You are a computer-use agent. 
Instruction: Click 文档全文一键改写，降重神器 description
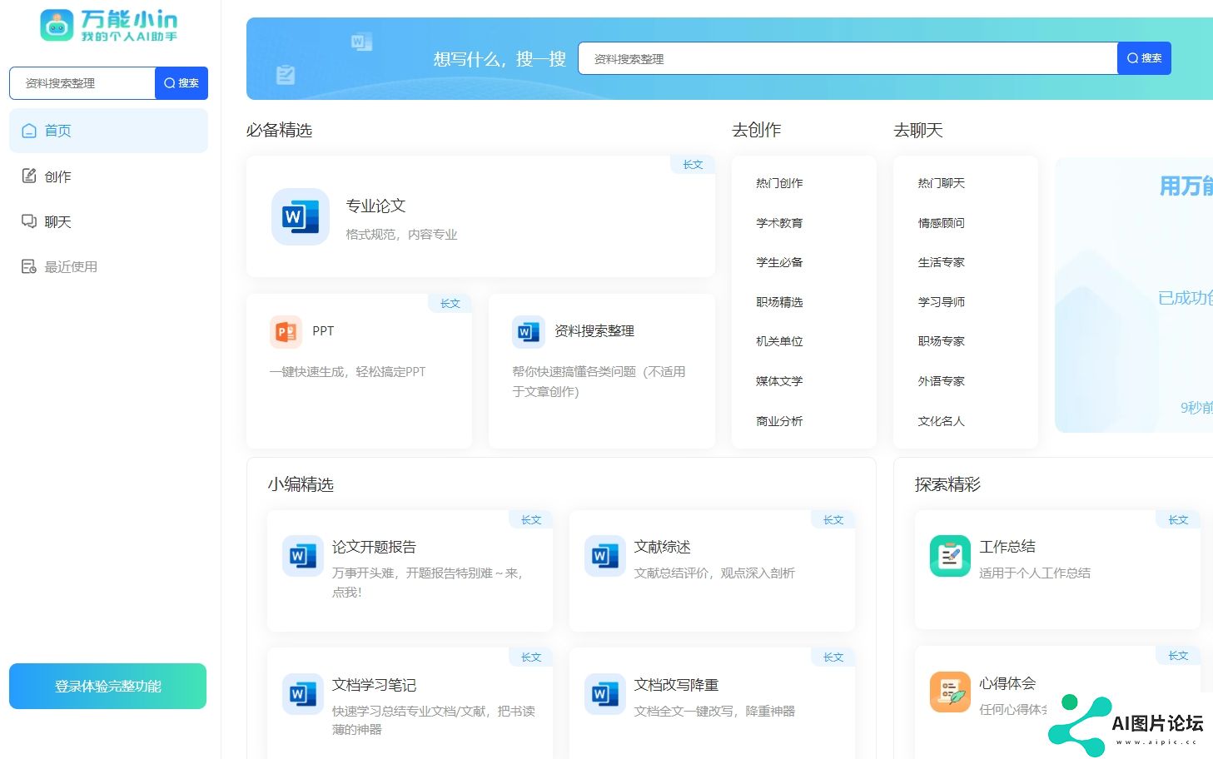(714, 712)
